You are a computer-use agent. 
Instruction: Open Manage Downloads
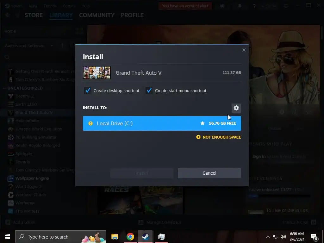(160, 222)
